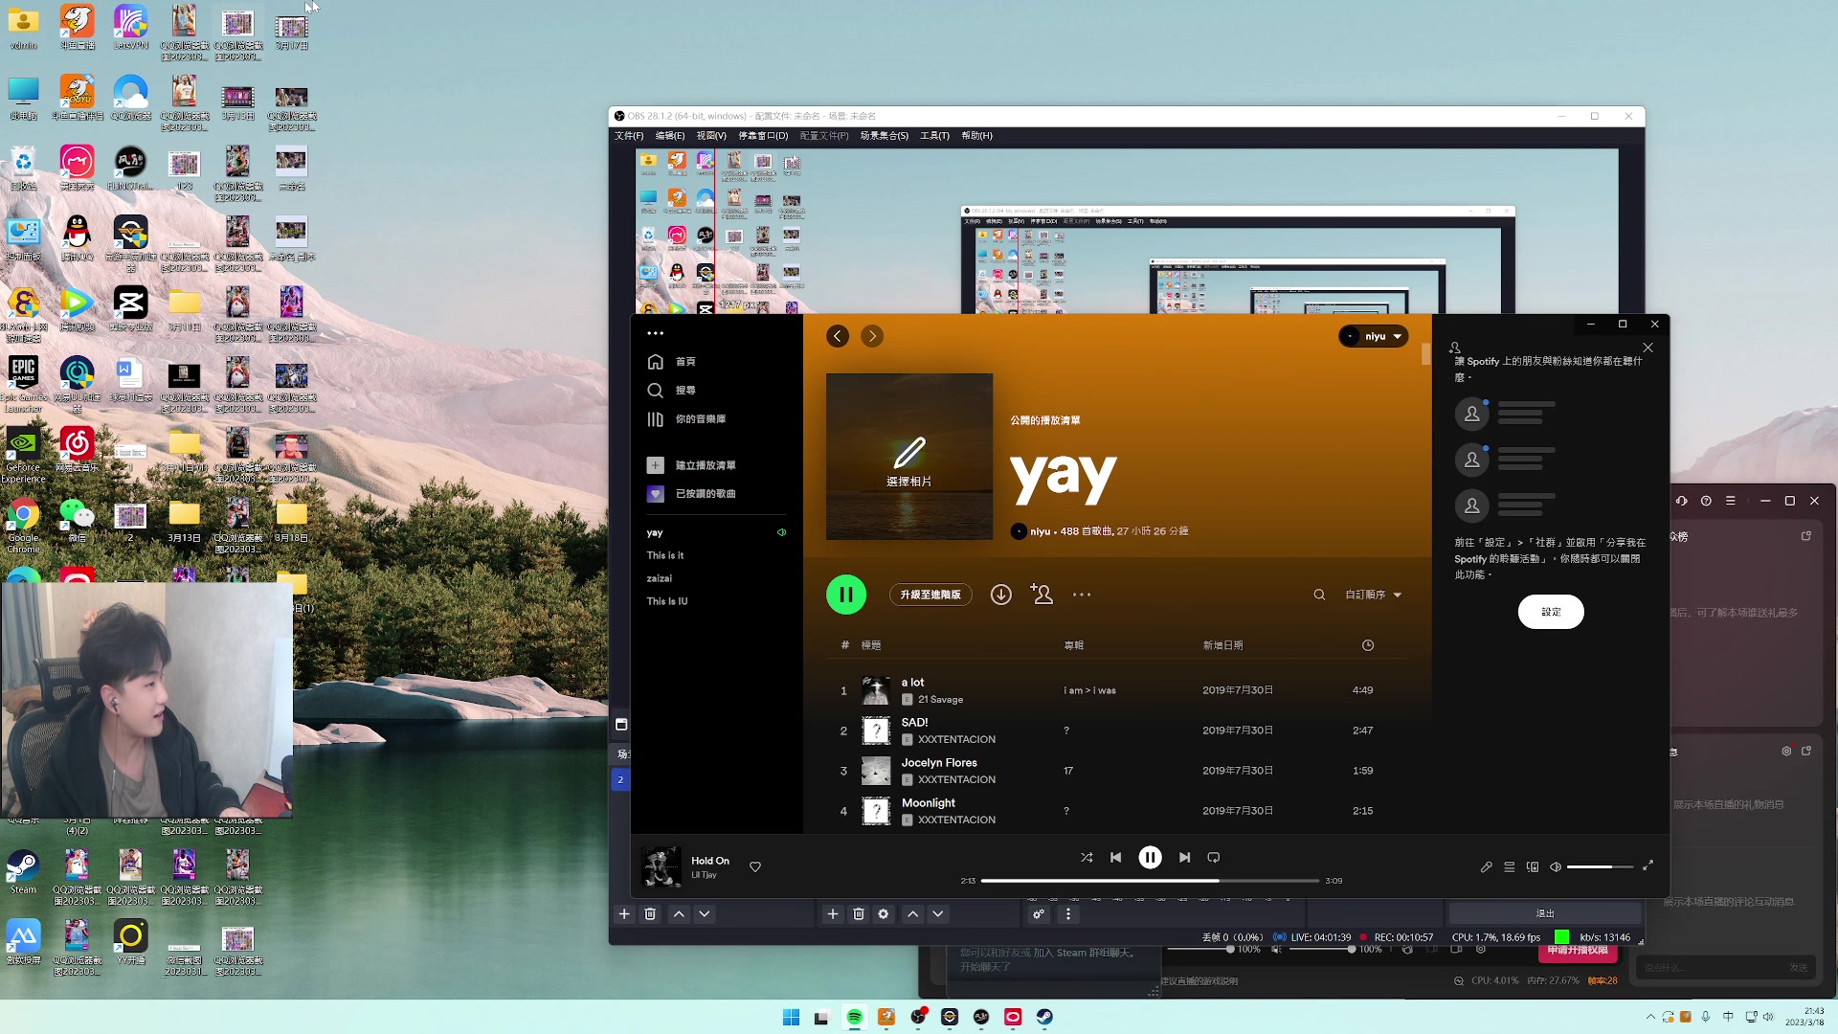Click the OBS Exit button
Viewport: 1838px width, 1034px height.
tap(1545, 913)
